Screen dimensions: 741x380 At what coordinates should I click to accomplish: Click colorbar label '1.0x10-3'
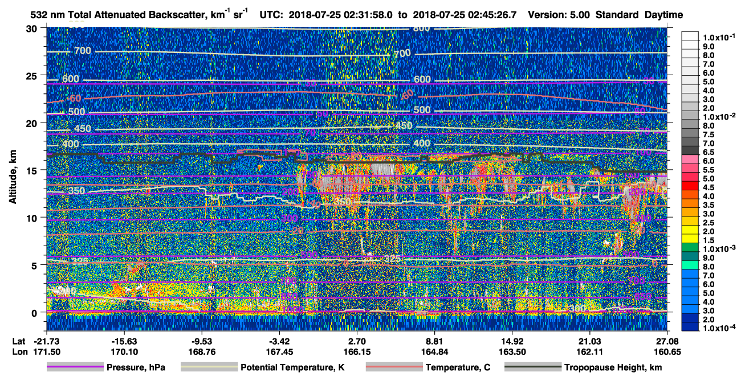click(720, 248)
